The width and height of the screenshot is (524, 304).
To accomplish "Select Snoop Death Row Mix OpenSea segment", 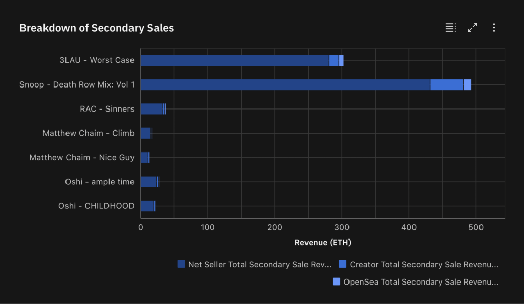I will 467,85.
